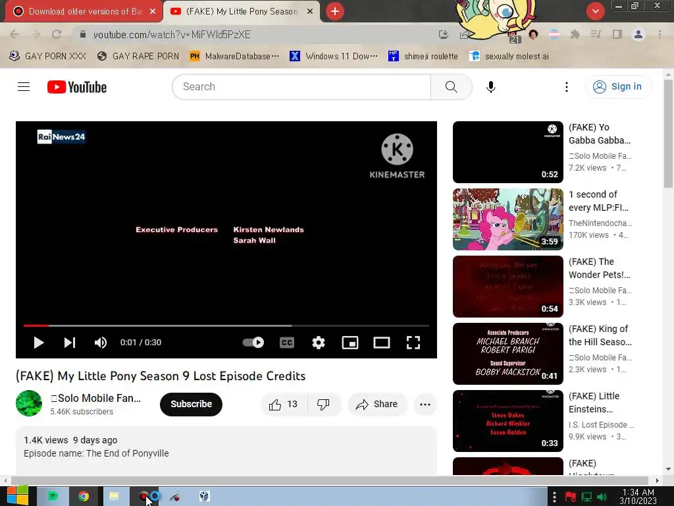Open the shimeji roulette bookmark

point(423,57)
